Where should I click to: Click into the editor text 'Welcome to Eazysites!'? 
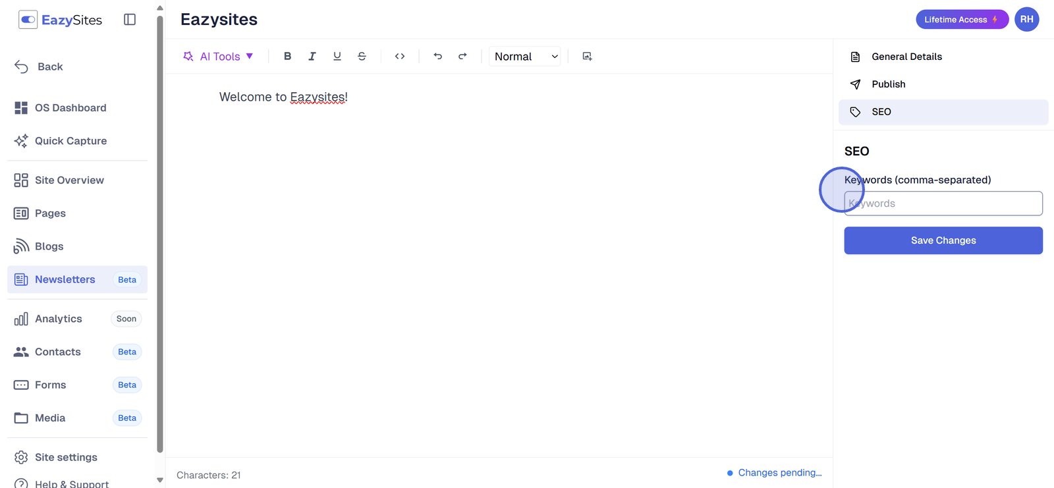(x=283, y=97)
